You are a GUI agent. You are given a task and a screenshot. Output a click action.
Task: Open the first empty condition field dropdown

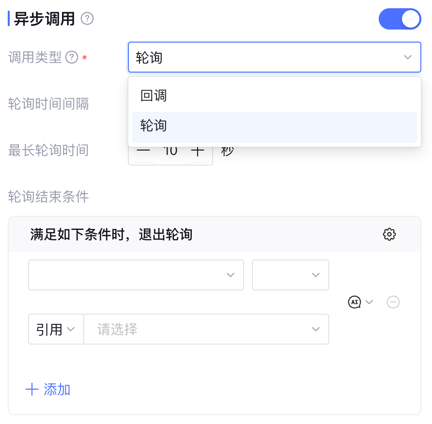(x=136, y=275)
